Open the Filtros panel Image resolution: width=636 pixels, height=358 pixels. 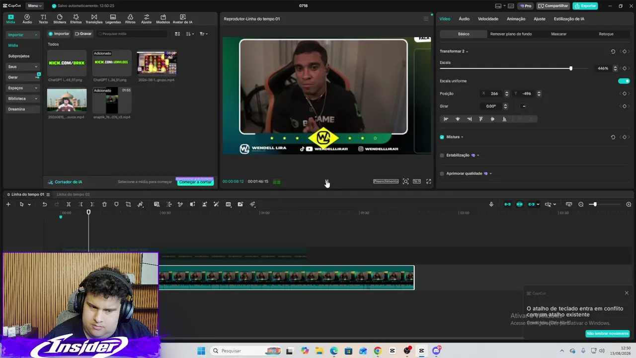coord(130,19)
